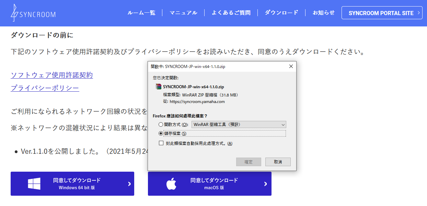This screenshot has height=206, width=427.
Task: Click 同意してダウンロード Windows 64 bit 版
Action: click(72, 184)
